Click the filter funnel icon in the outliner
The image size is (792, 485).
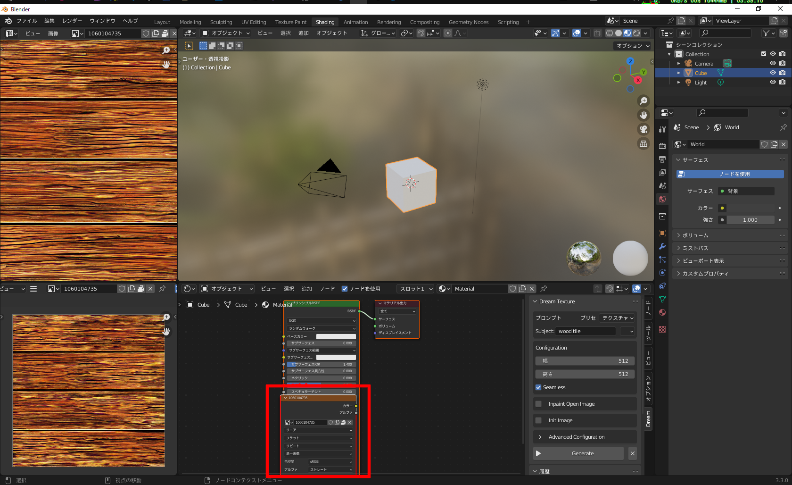(x=766, y=33)
